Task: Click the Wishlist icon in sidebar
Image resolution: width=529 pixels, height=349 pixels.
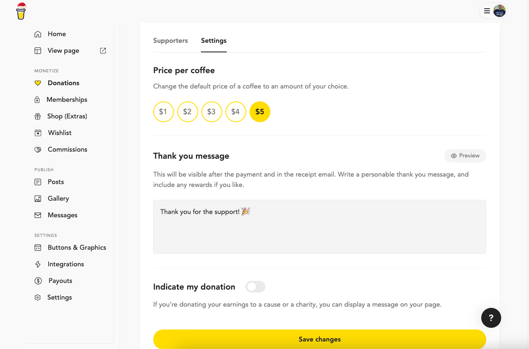Action: (x=38, y=133)
